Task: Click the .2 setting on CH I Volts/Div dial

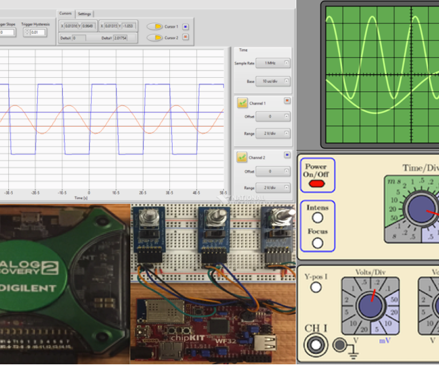Action: [x=377, y=282]
